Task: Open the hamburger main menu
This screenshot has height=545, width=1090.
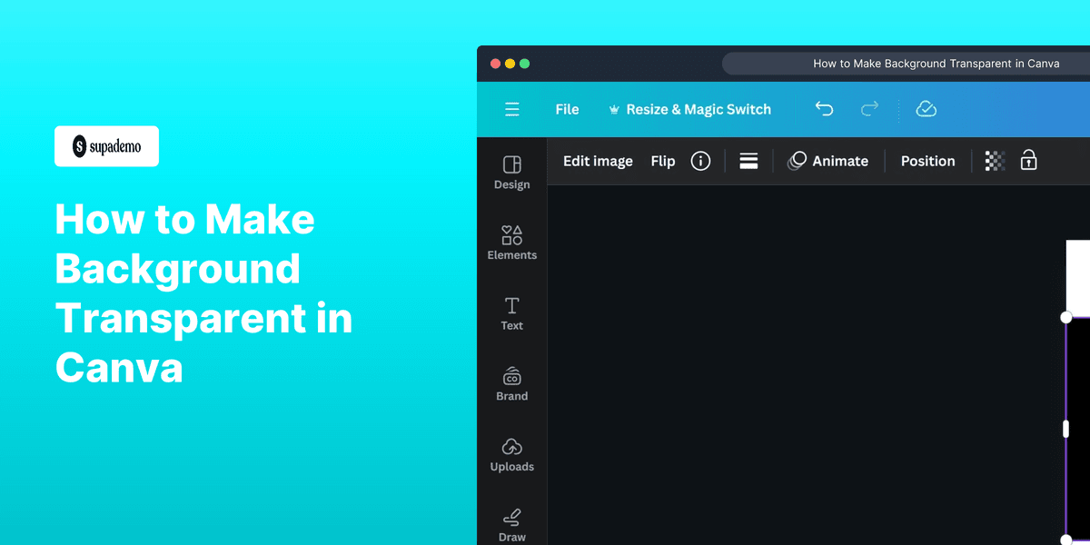Action: [x=512, y=109]
